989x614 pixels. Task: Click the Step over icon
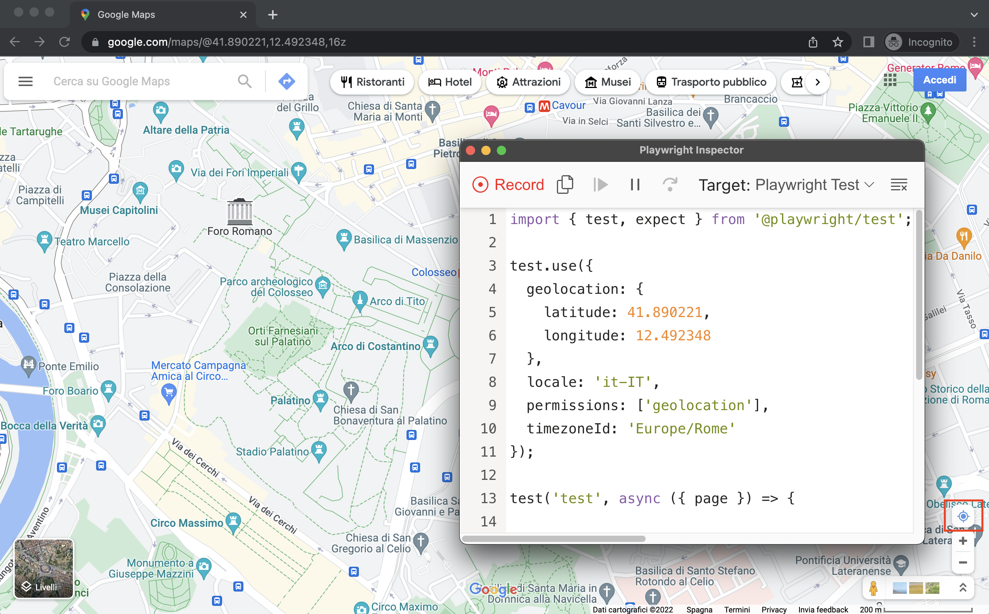(x=670, y=185)
